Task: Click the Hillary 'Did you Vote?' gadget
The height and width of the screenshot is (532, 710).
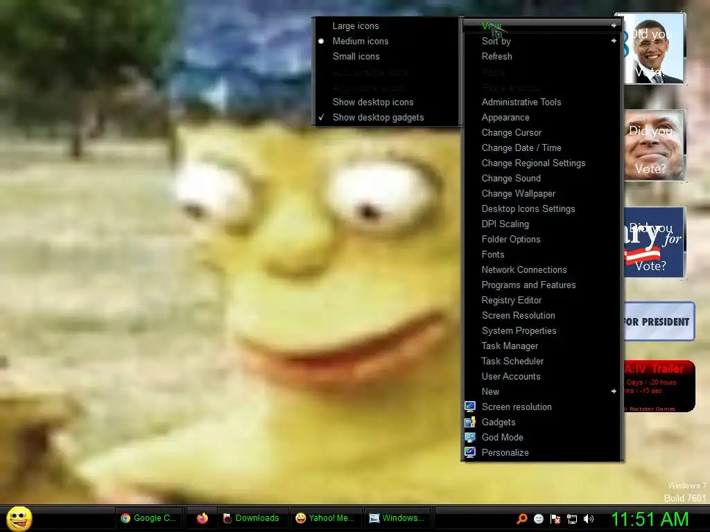Action: [654, 242]
